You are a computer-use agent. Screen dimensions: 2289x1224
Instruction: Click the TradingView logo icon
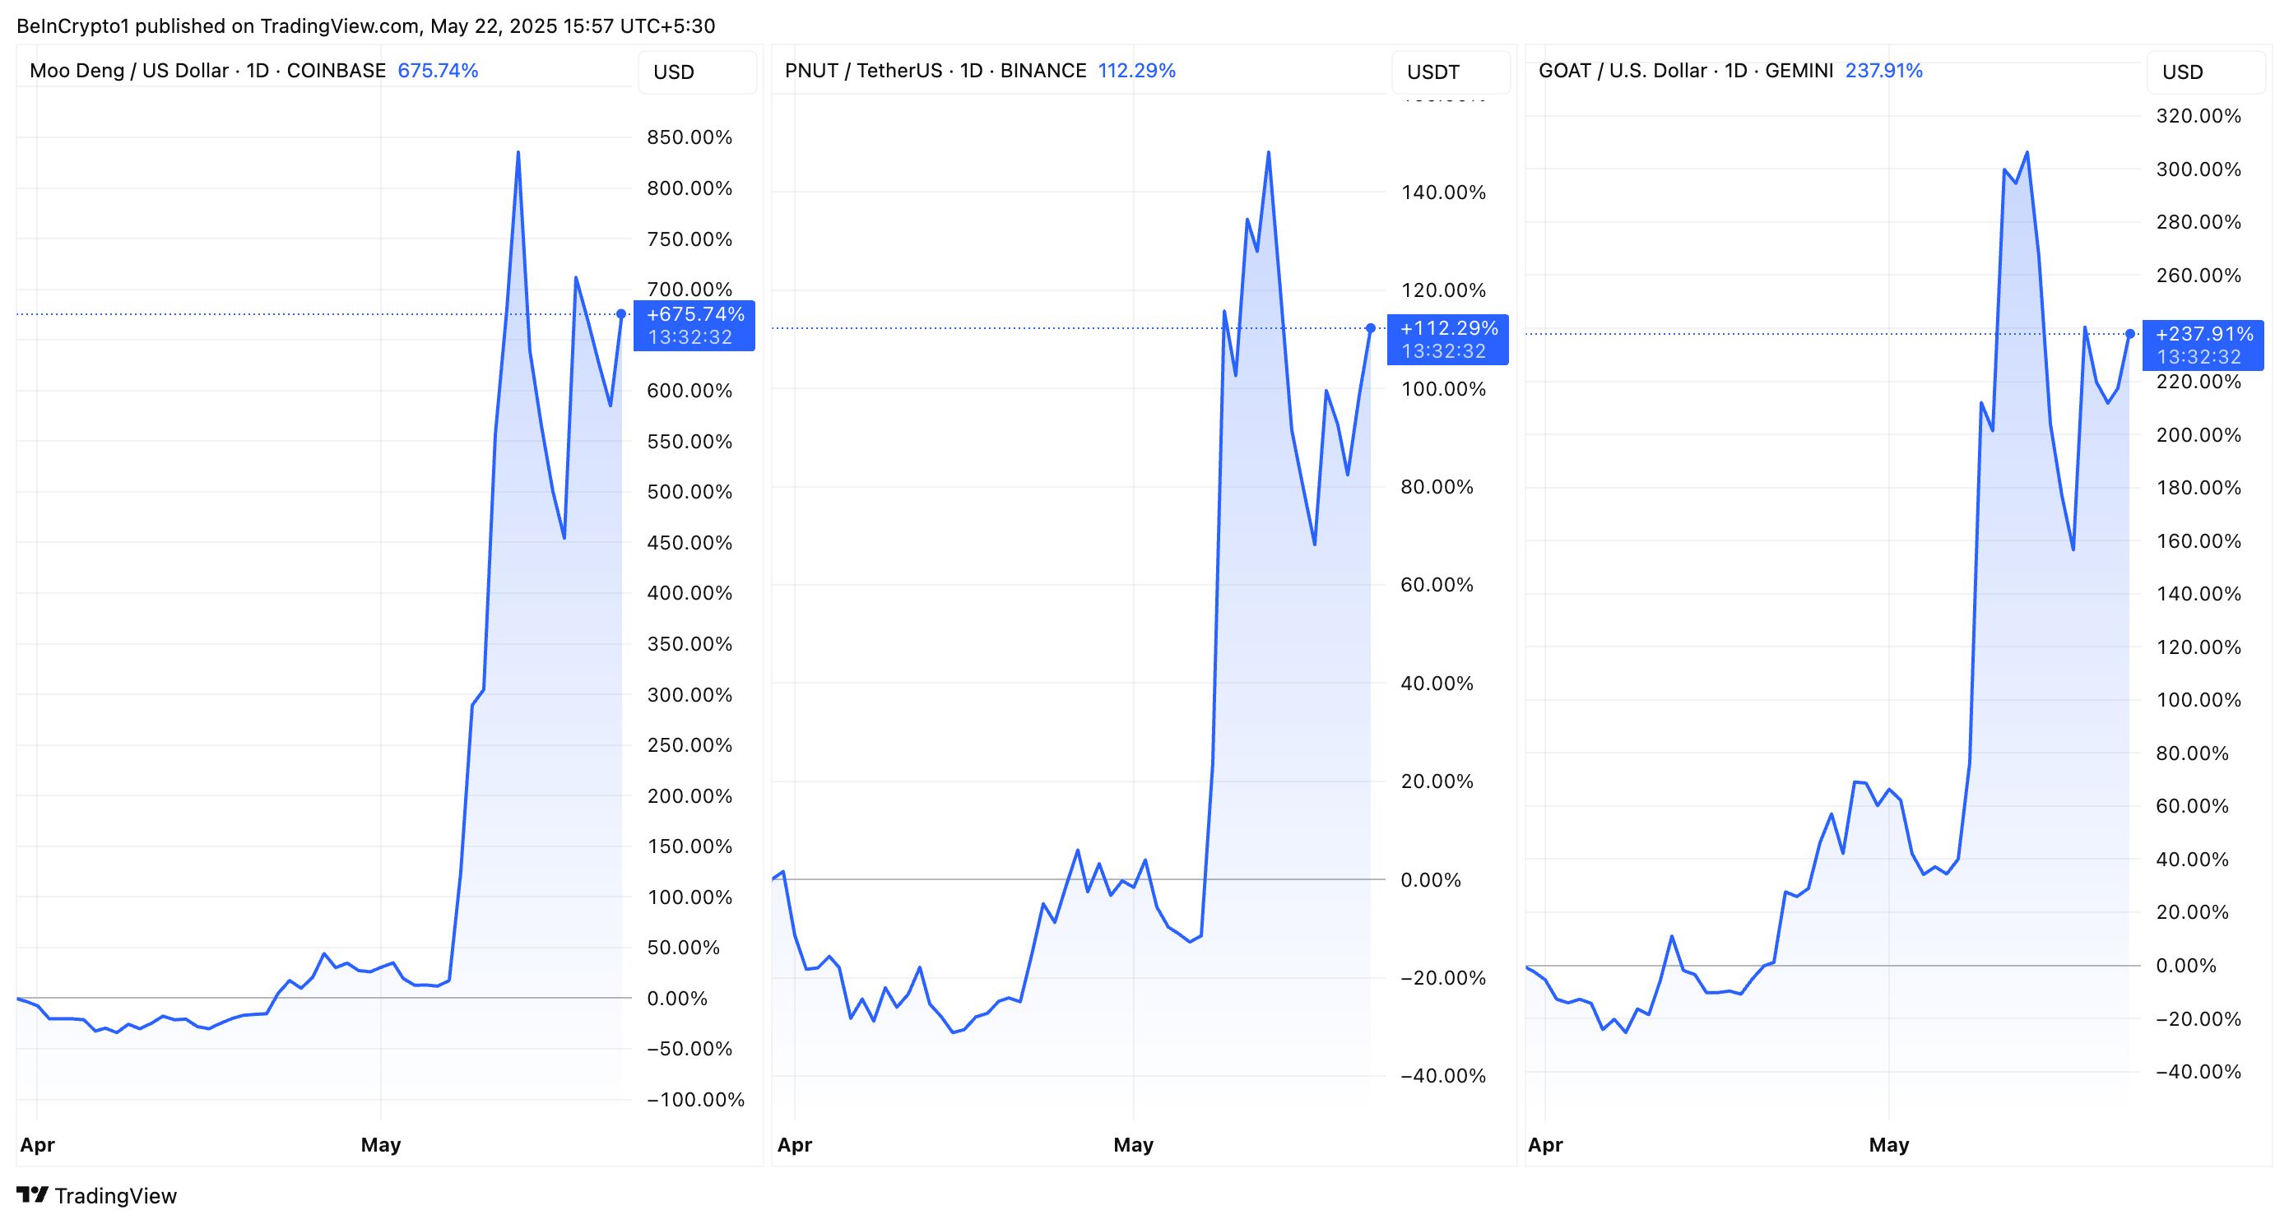click(32, 1194)
